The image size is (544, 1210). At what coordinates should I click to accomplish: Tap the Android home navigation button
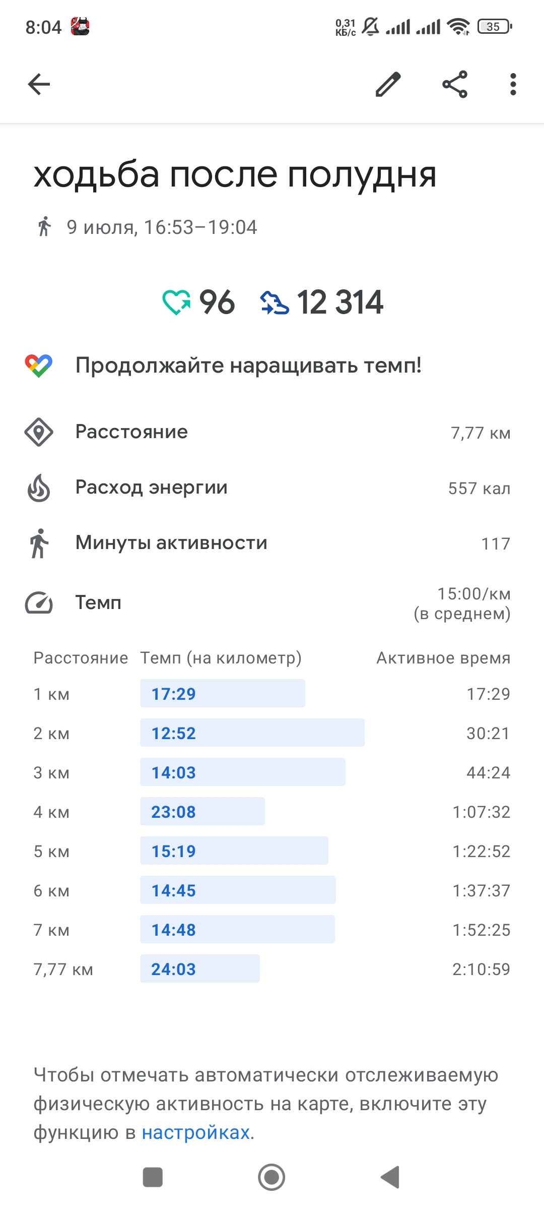pos(271,1177)
